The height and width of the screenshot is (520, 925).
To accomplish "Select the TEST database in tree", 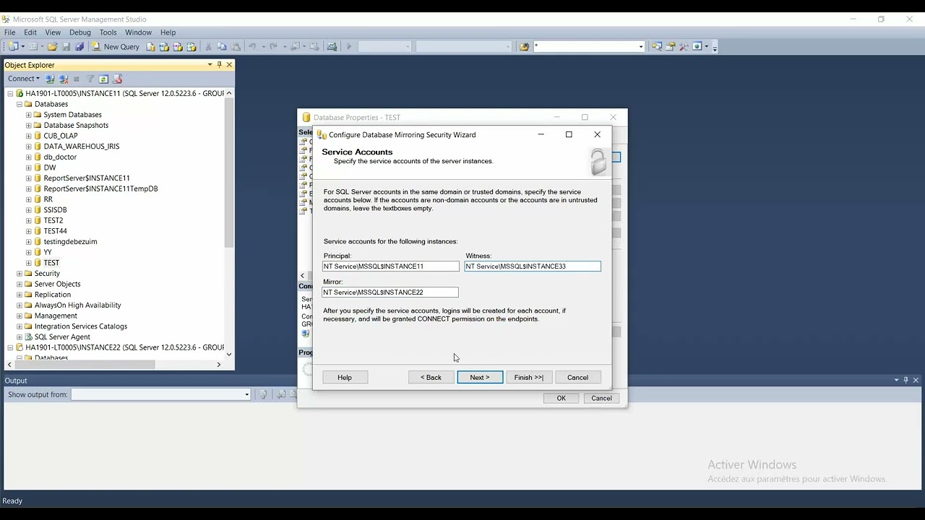I will point(51,263).
